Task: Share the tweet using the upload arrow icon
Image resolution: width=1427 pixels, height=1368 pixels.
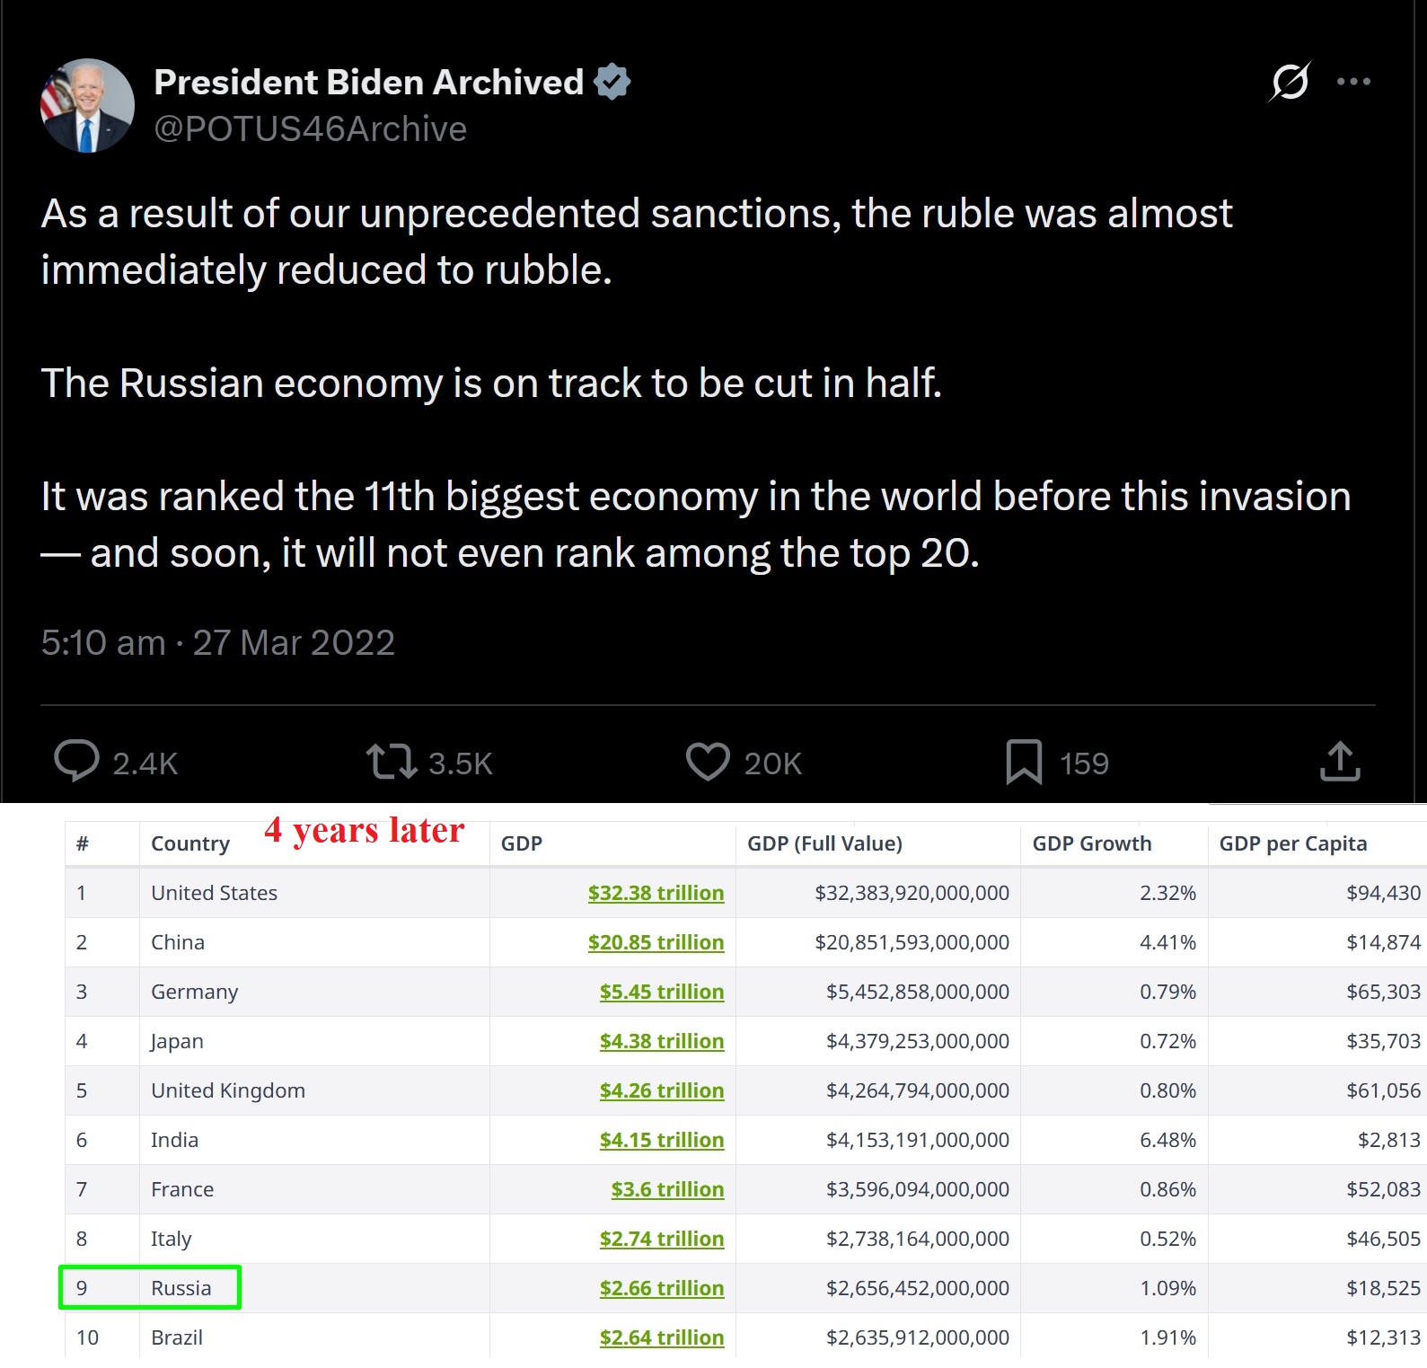Action: coord(1340,761)
